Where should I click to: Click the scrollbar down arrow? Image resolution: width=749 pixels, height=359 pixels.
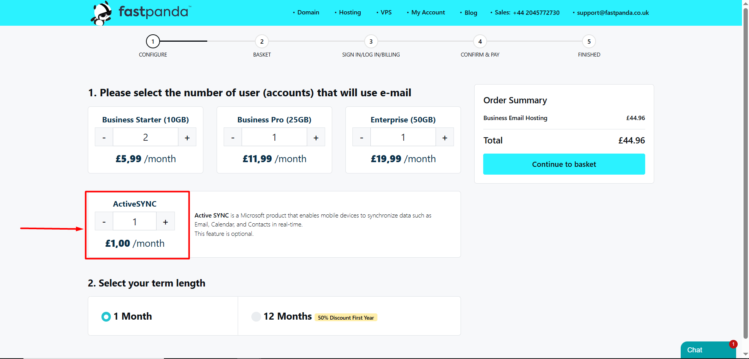745,354
